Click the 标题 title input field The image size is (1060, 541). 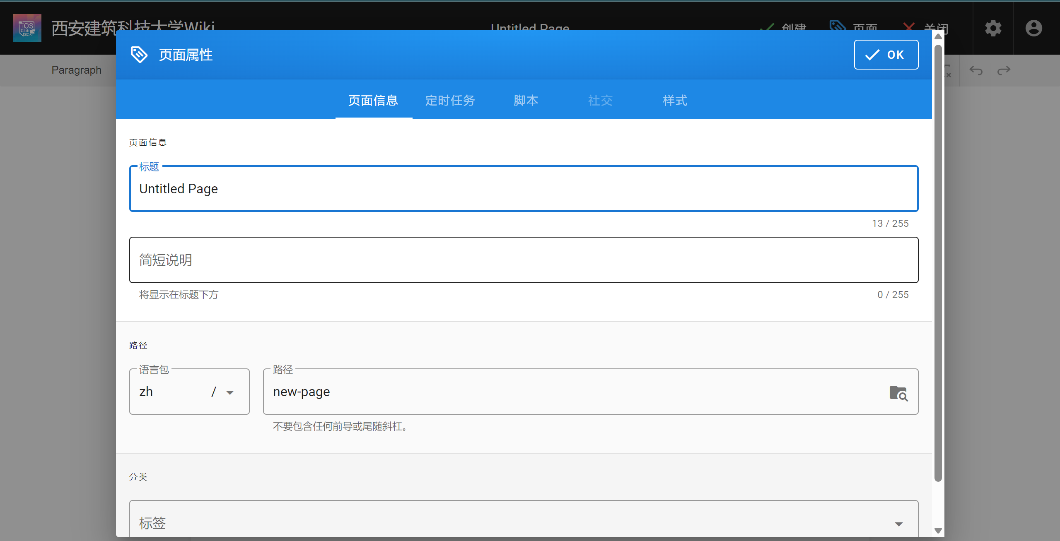(524, 189)
